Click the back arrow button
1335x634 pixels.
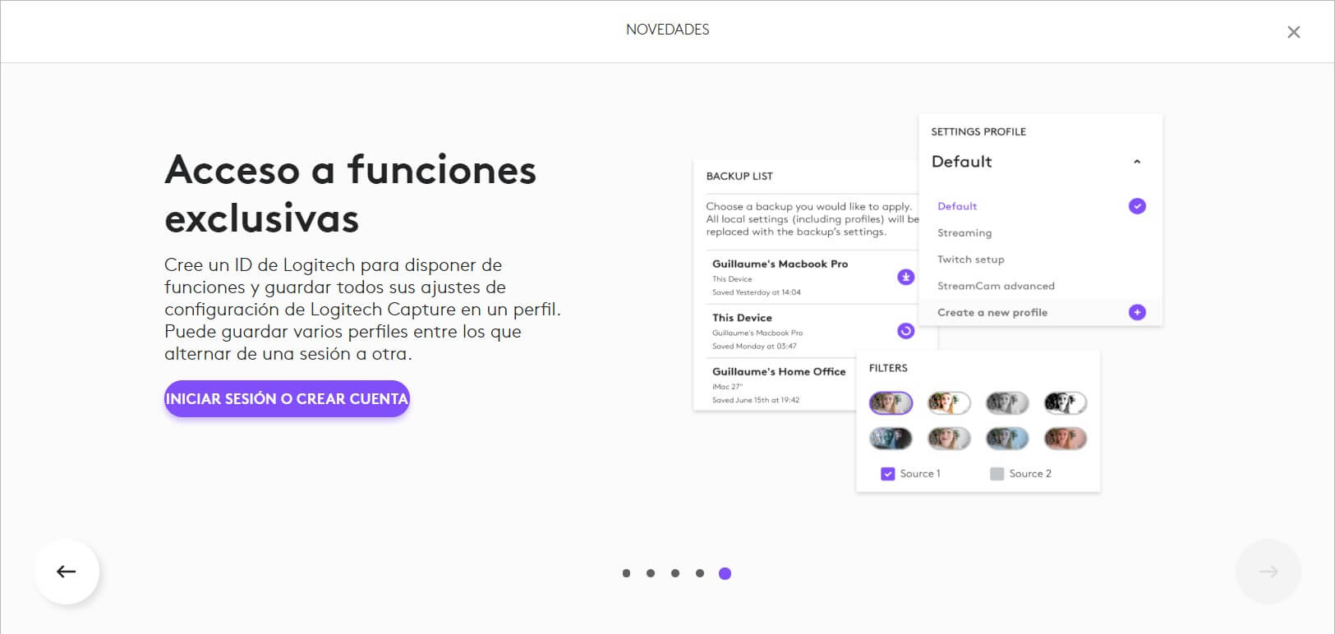click(67, 572)
